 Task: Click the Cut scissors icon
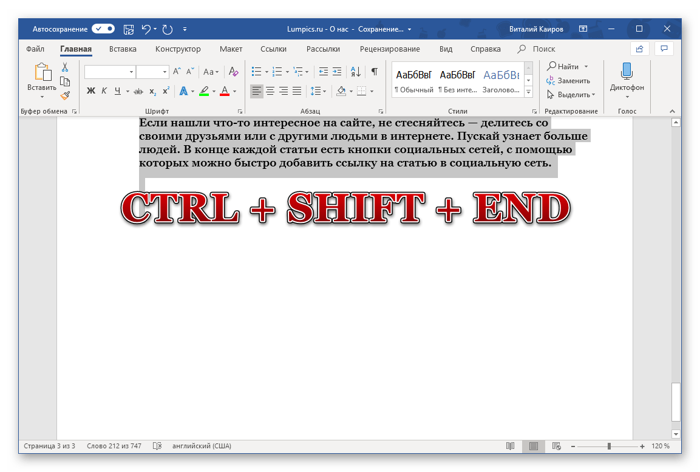[65, 67]
